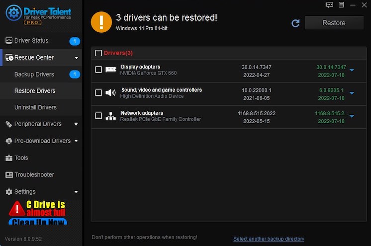
Task: Click the Windows 11 Pro 64-bit text
Action: tap(142, 28)
